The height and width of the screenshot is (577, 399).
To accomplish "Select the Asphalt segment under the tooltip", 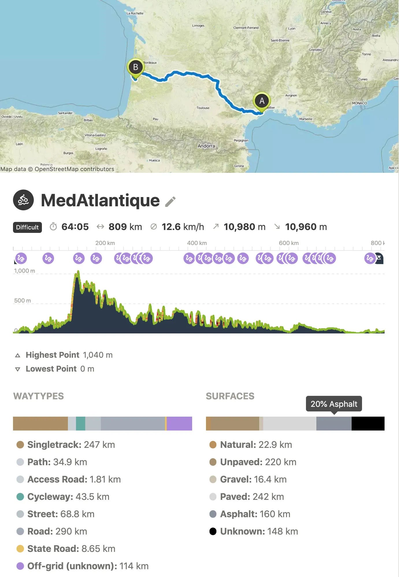I will (x=334, y=424).
